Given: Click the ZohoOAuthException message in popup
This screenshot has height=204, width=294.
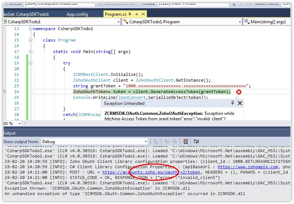Looking at the screenshot, I should point(169,116).
